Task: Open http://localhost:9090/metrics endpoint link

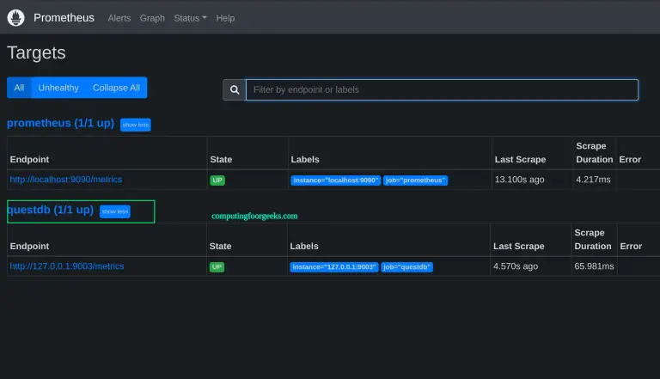Action: [x=65, y=180]
